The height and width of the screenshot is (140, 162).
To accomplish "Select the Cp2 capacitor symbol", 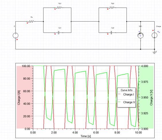I will [111, 33].
